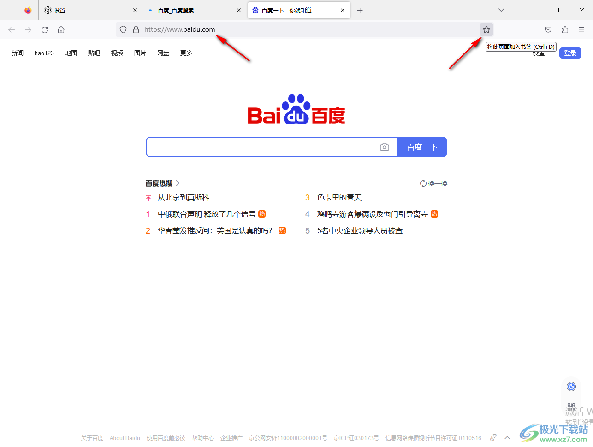Click the footer accessibility icon
The height and width of the screenshot is (447, 593).
pos(493,438)
